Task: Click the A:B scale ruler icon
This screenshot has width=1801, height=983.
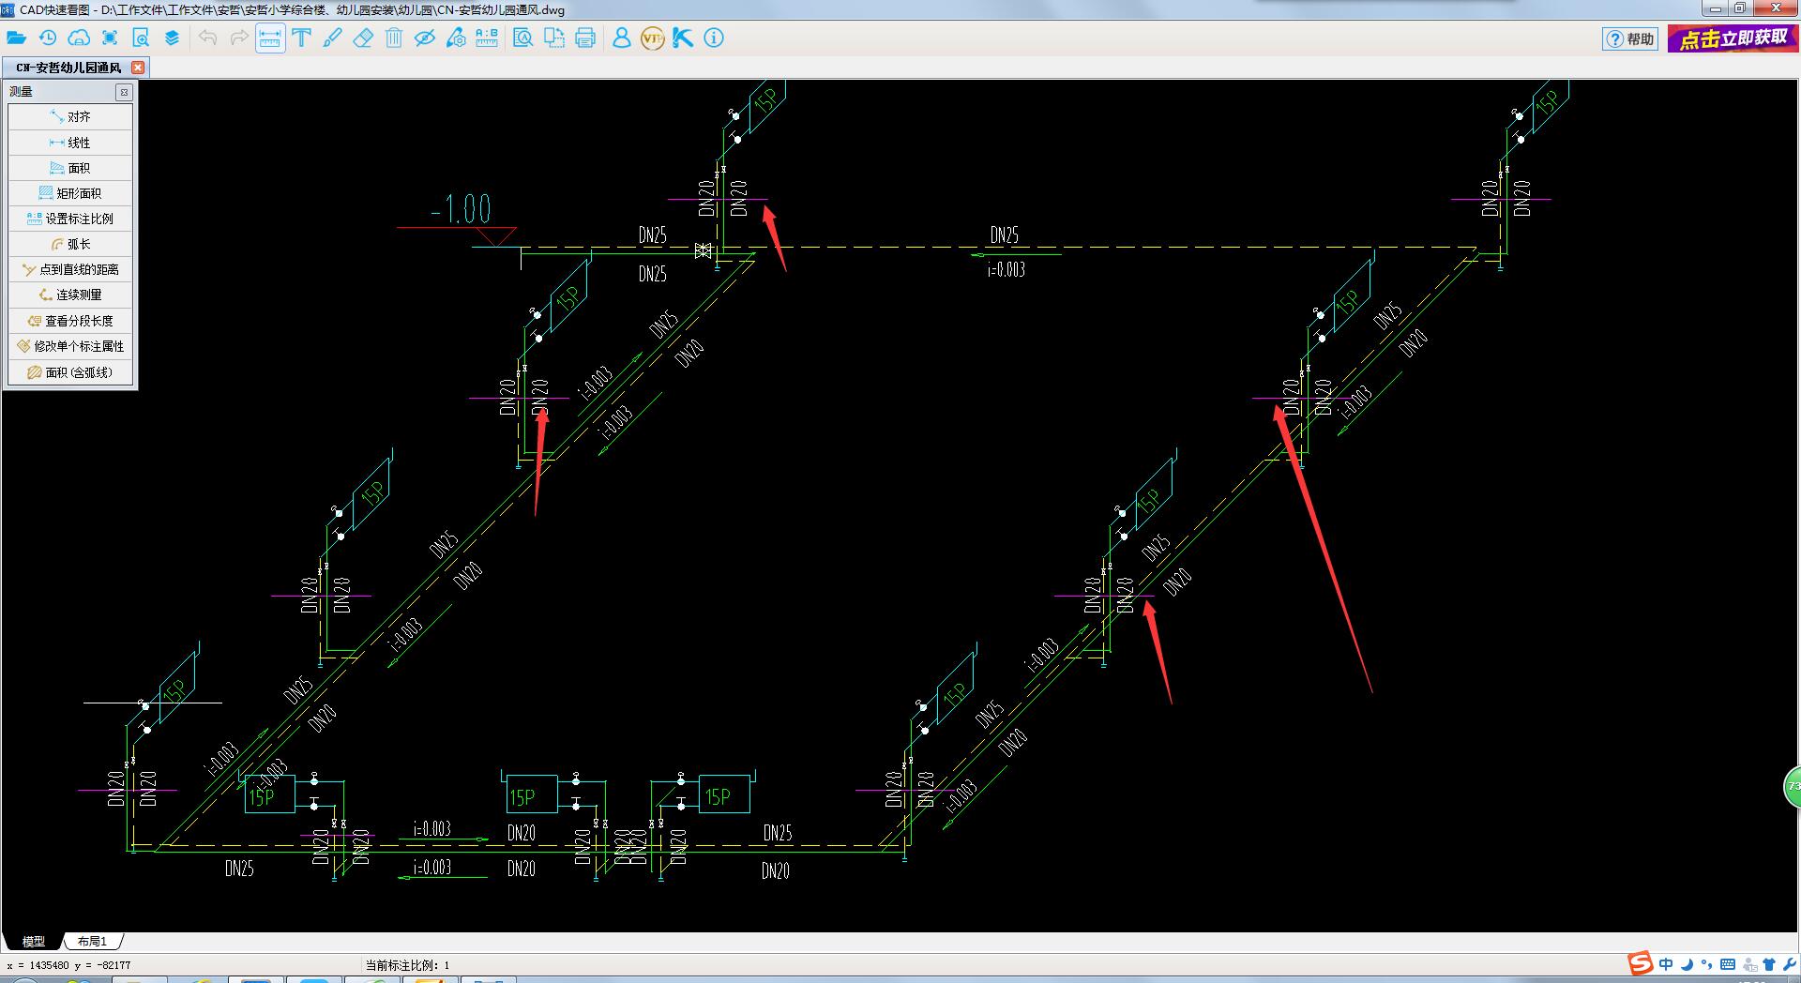Action: [487, 38]
